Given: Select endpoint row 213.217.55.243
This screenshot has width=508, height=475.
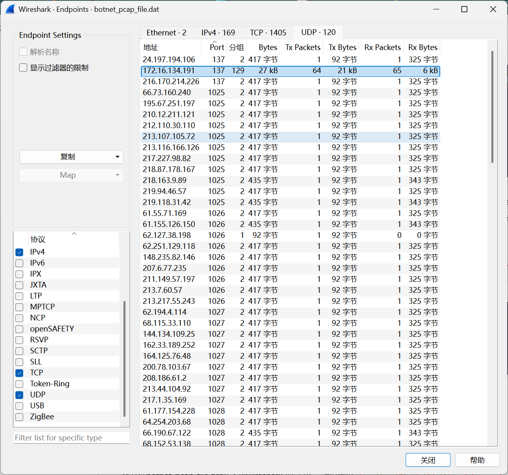Looking at the screenshot, I should coord(290,301).
